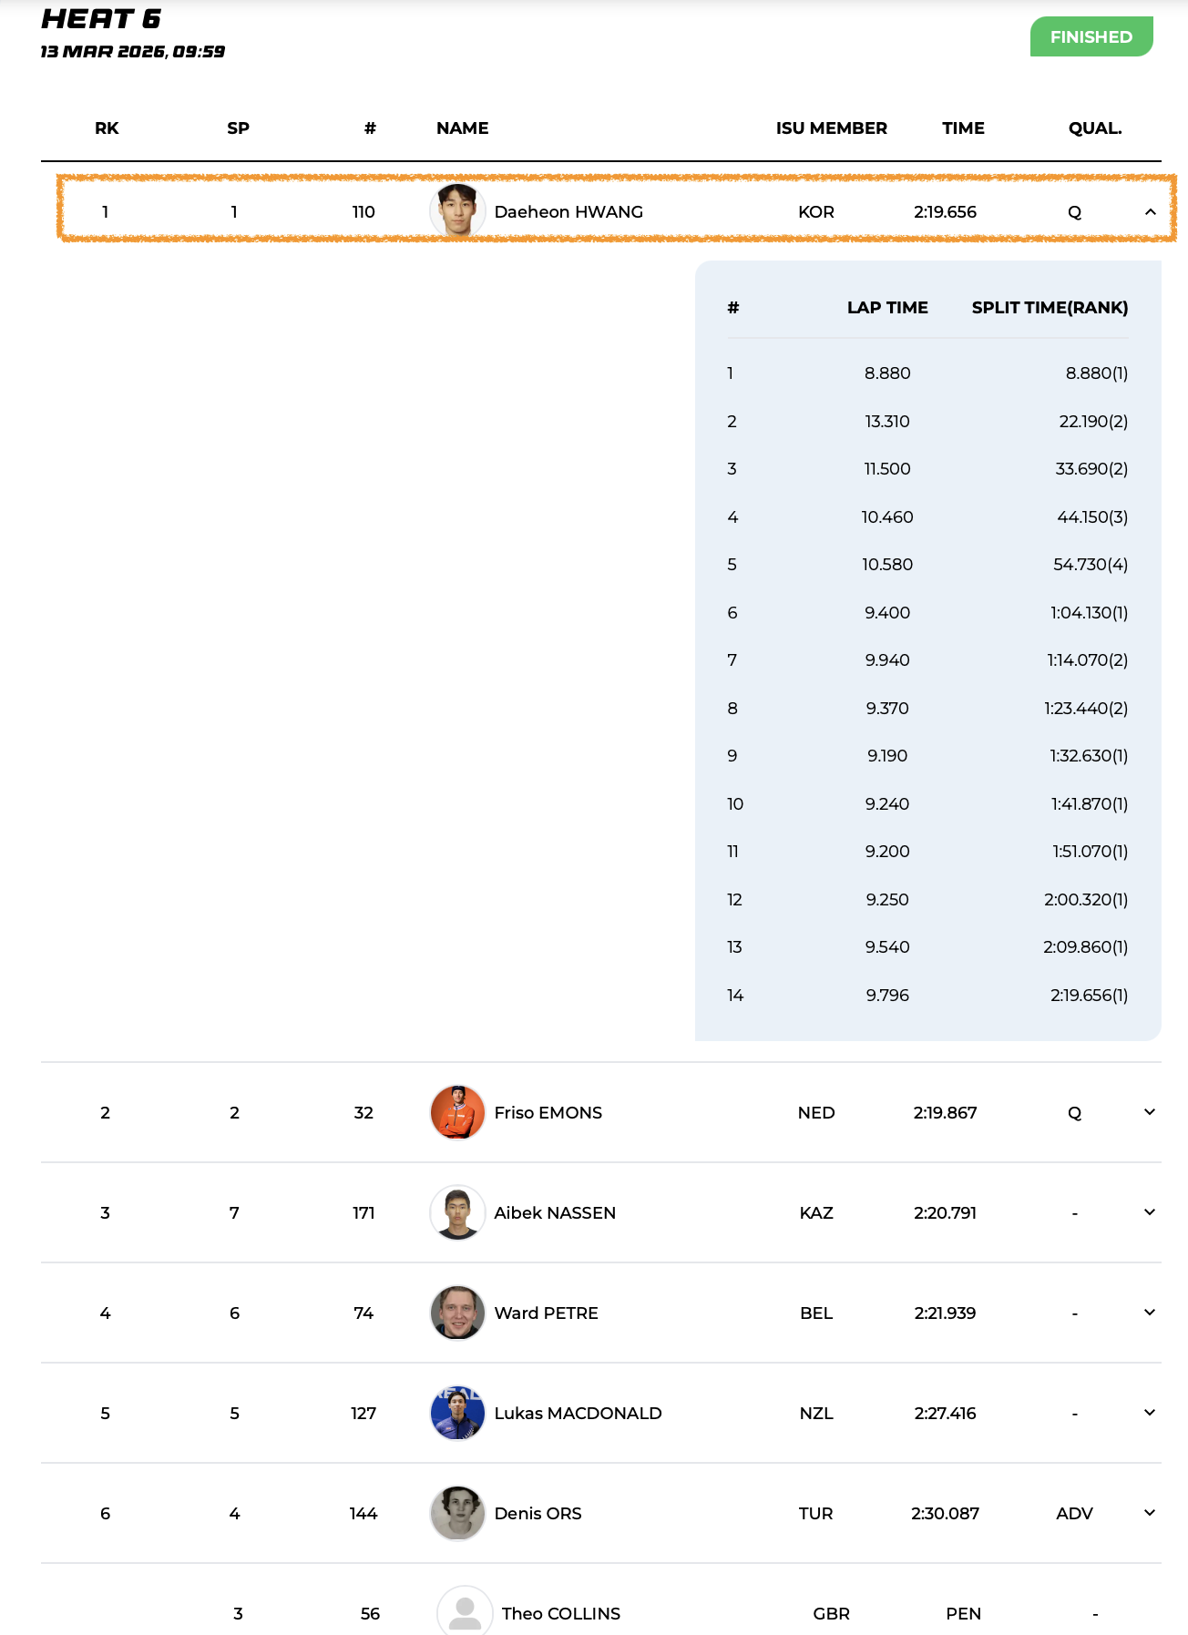Click the RK column header

pos(107,128)
